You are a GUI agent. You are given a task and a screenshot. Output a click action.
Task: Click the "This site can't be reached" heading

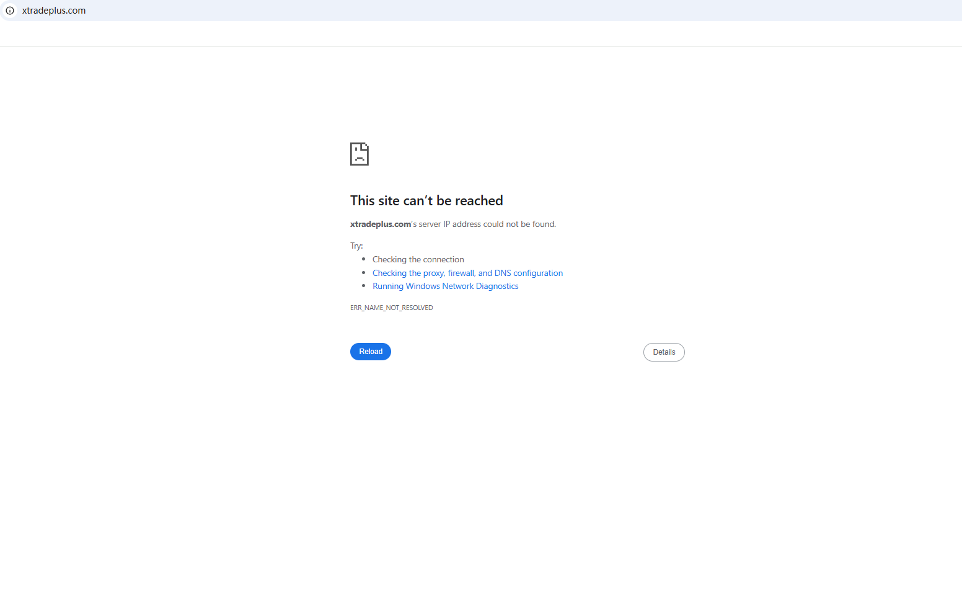[426, 200]
